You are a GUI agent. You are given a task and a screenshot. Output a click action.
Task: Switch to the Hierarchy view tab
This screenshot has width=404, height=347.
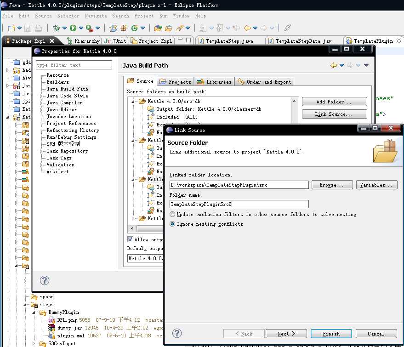point(83,41)
